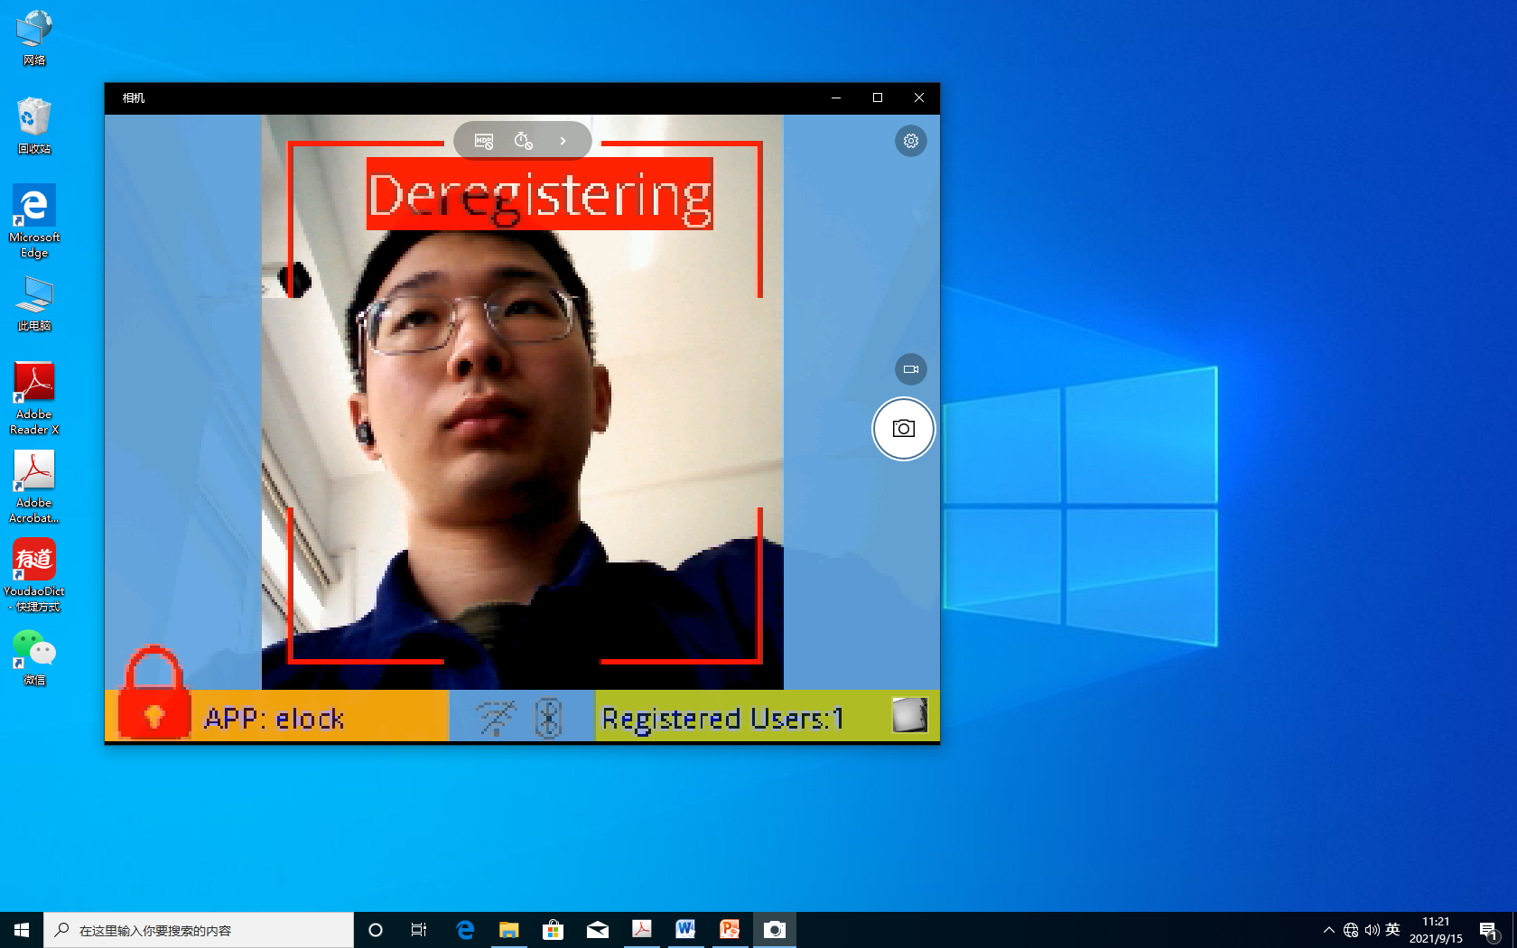Click the Camera app taskbar icon
This screenshot has width=1517, height=948.
click(774, 930)
